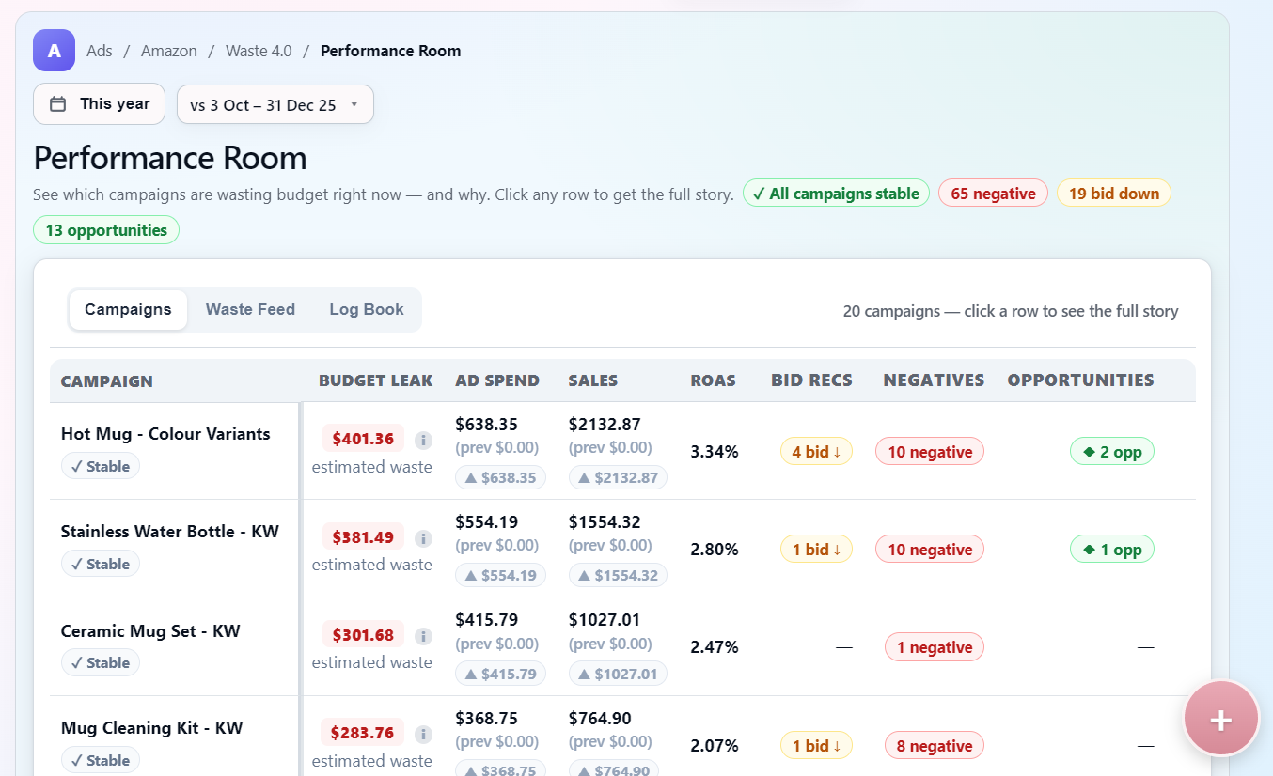Click the 19 bid down summary badge
This screenshot has width=1273, height=776.
[1114, 194]
